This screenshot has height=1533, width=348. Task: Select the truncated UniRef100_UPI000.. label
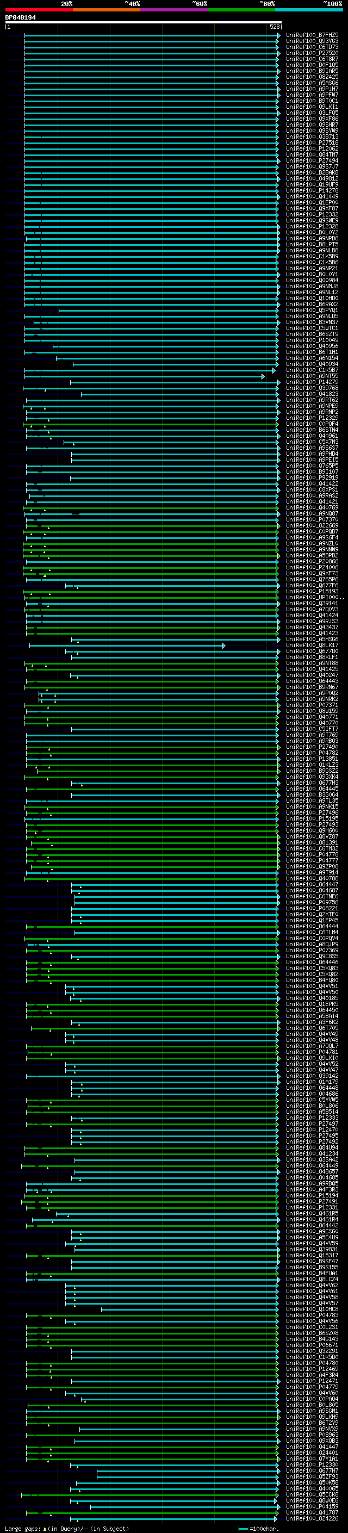point(315,598)
